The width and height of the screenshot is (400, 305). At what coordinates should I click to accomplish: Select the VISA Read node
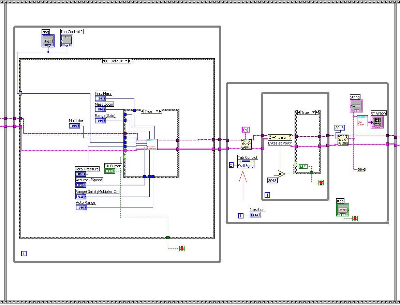(343, 140)
